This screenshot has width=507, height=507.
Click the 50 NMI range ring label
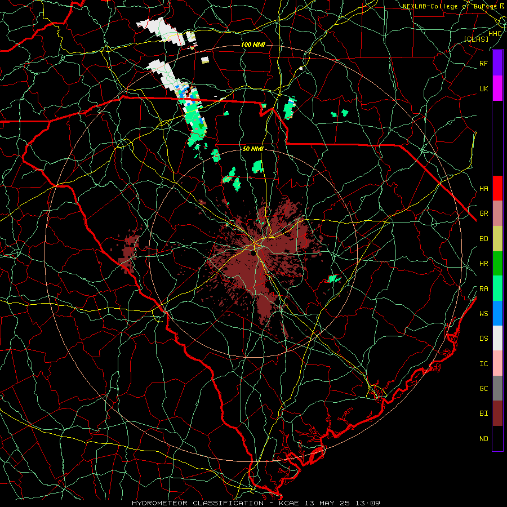[253, 149]
